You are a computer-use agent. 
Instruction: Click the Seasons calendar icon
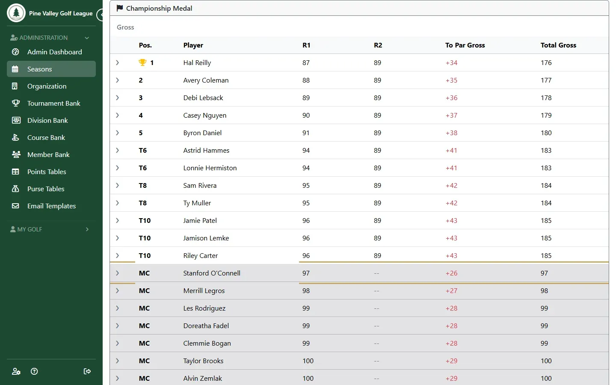pos(15,69)
